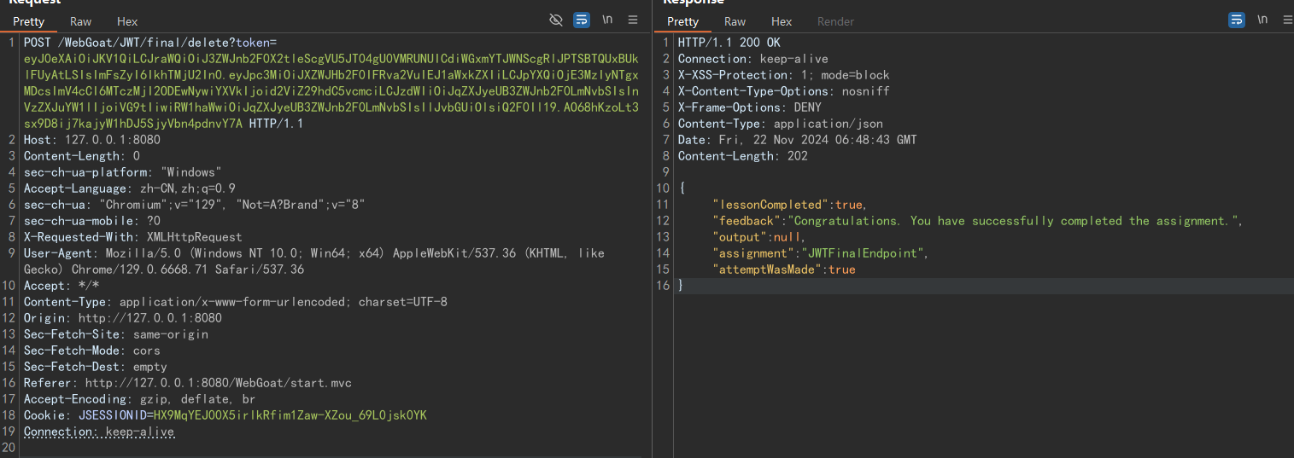The height and width of the screenshot is (458, 1294).
Task: Click the Date: Fri, 22 Nov 2024 header
Action: 798,140
